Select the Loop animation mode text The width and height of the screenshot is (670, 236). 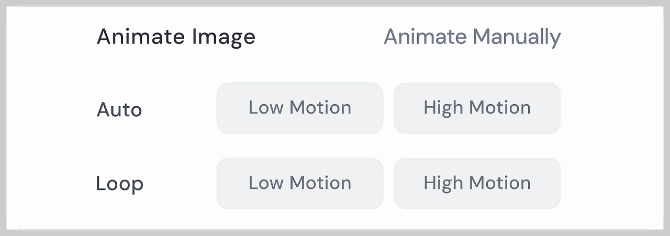click(120, 184)
